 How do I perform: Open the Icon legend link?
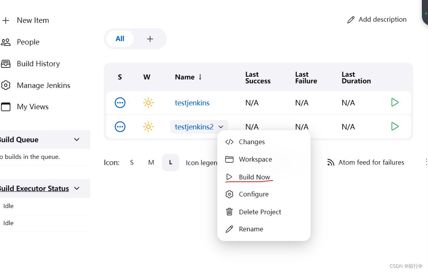tap(201, 163)
